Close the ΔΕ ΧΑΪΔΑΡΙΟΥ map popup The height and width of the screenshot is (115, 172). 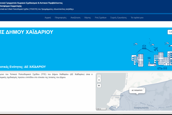click(x=144, y=89)
